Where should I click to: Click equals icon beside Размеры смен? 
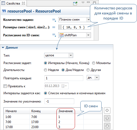tap(54, 27)
